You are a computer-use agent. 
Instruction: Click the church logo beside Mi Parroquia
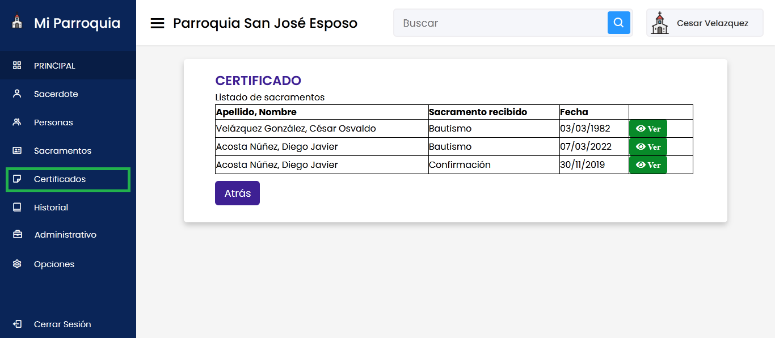click(x=17, y=23)
